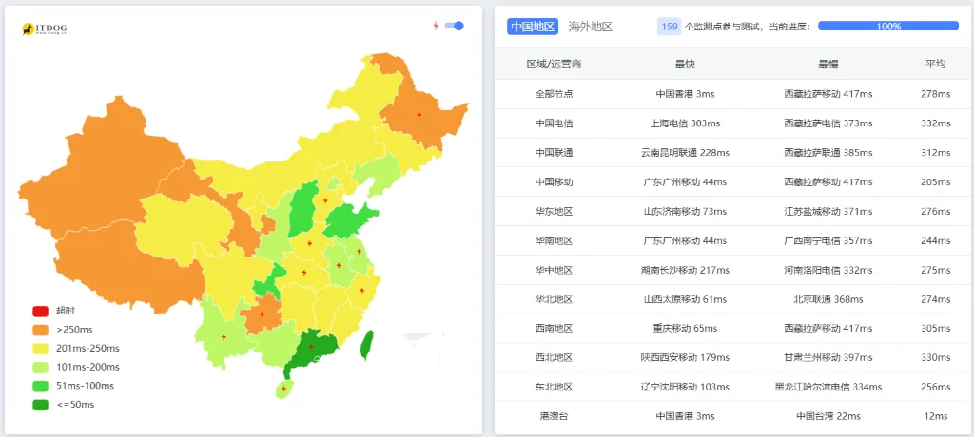This screenshot has height=437, width=974.
Task: Click the 平均 column header
Action: point(936,64)
